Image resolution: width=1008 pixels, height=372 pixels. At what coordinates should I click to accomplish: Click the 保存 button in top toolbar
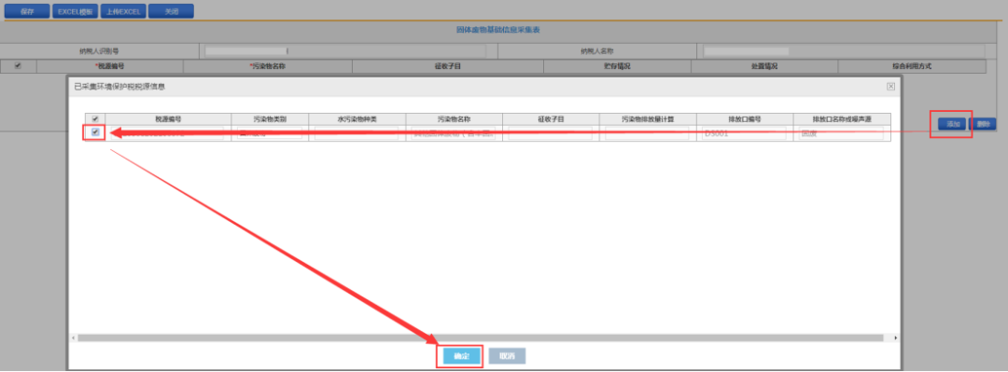(x=27, y=11)
